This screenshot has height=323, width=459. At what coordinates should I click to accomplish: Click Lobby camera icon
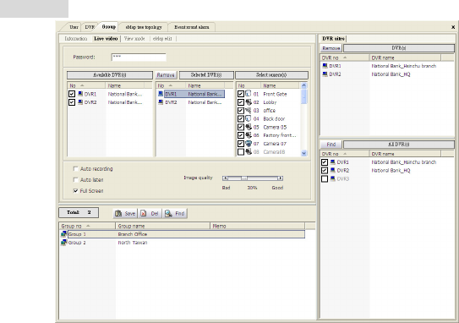pos(249,102)
